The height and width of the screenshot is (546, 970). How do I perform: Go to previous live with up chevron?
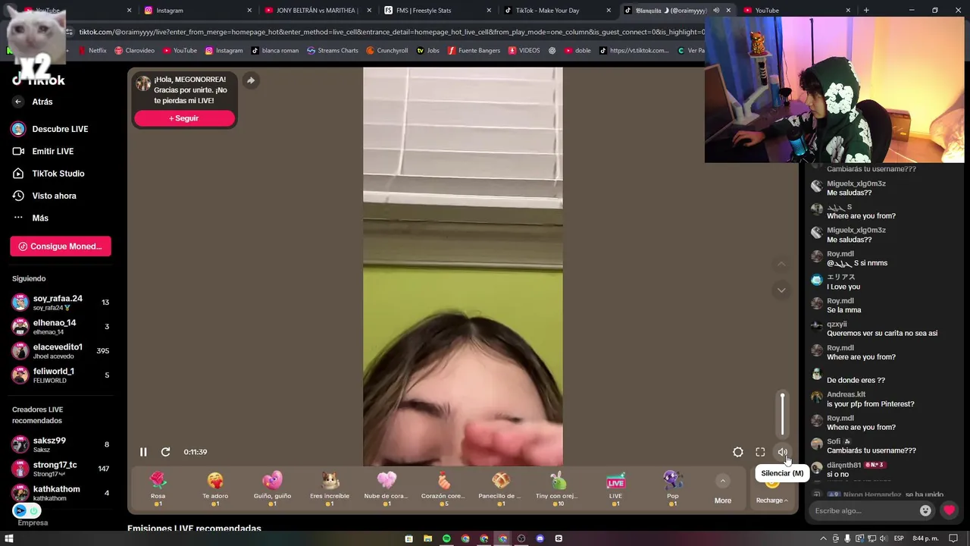pyautogui.click(x=781, y=264)
